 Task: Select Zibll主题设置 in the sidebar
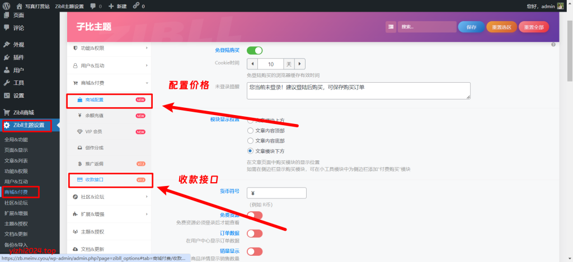click(30, 125)
